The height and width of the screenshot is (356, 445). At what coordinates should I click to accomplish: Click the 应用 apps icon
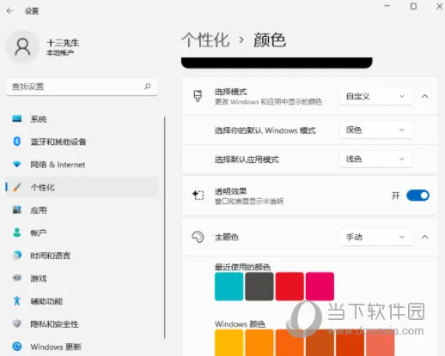click(17, 209)
